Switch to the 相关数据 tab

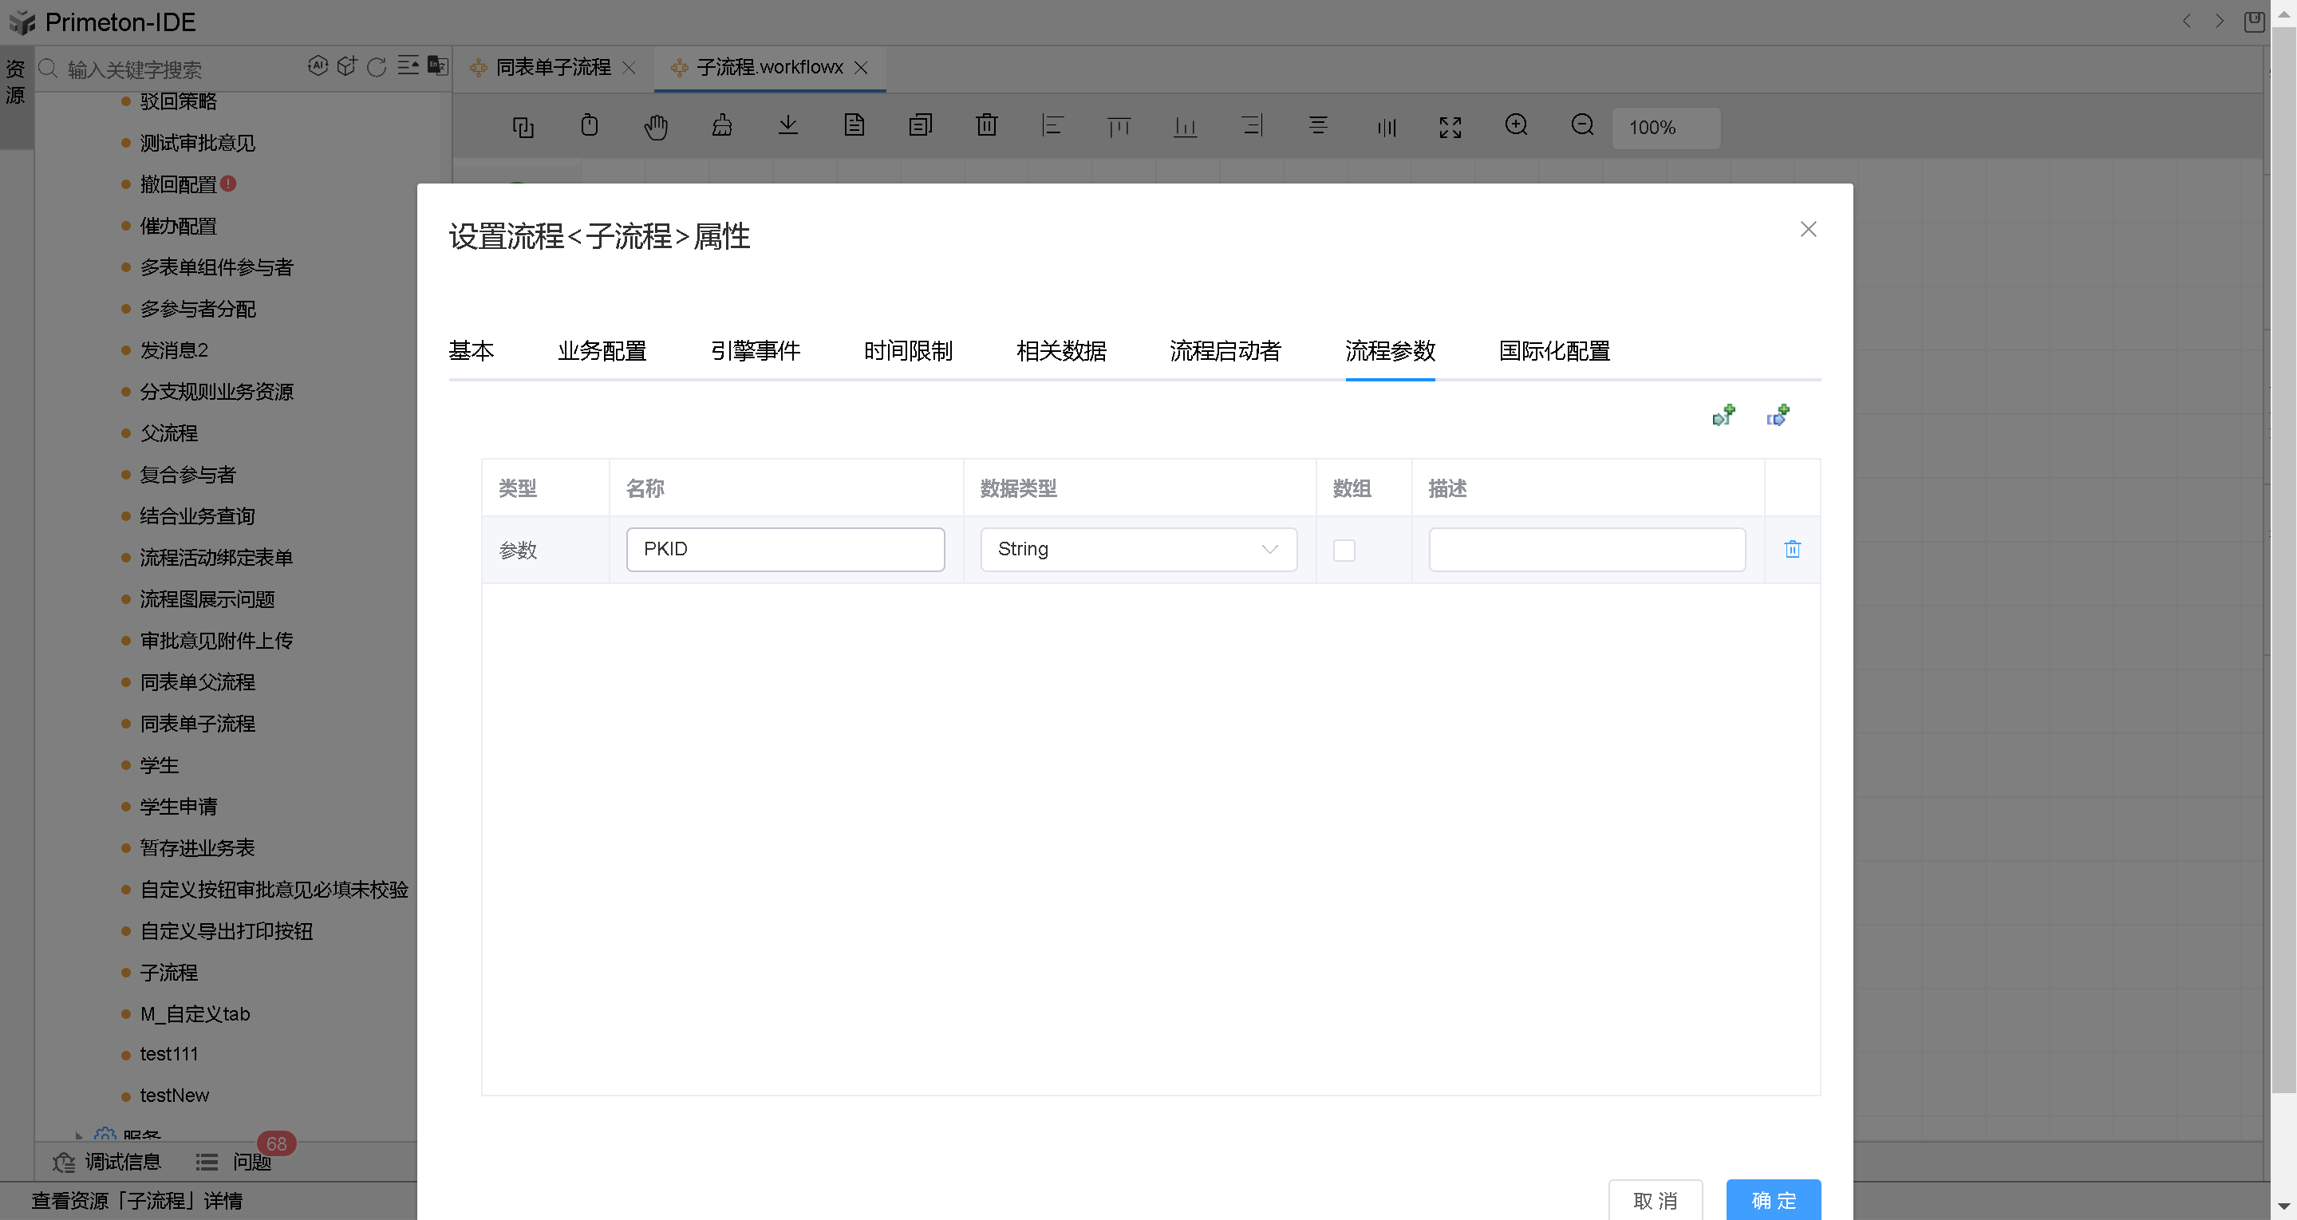click(1061, 351)
